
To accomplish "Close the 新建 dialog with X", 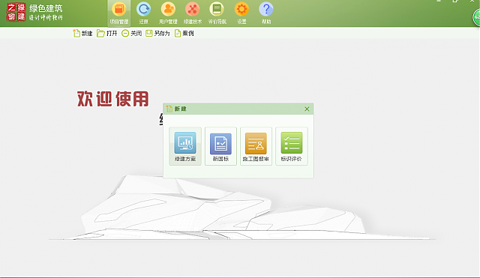I will [x=307, y=109].
